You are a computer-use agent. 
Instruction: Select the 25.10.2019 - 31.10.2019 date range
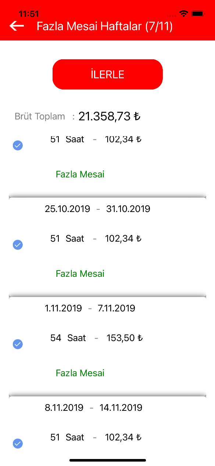pos(97,209)
